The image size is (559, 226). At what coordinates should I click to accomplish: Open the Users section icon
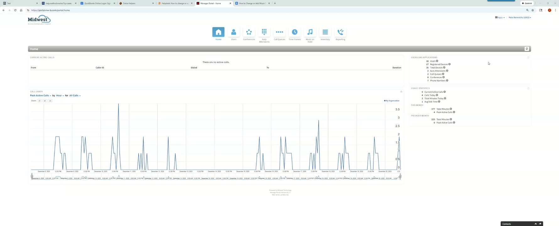click(x=234, y=32)
